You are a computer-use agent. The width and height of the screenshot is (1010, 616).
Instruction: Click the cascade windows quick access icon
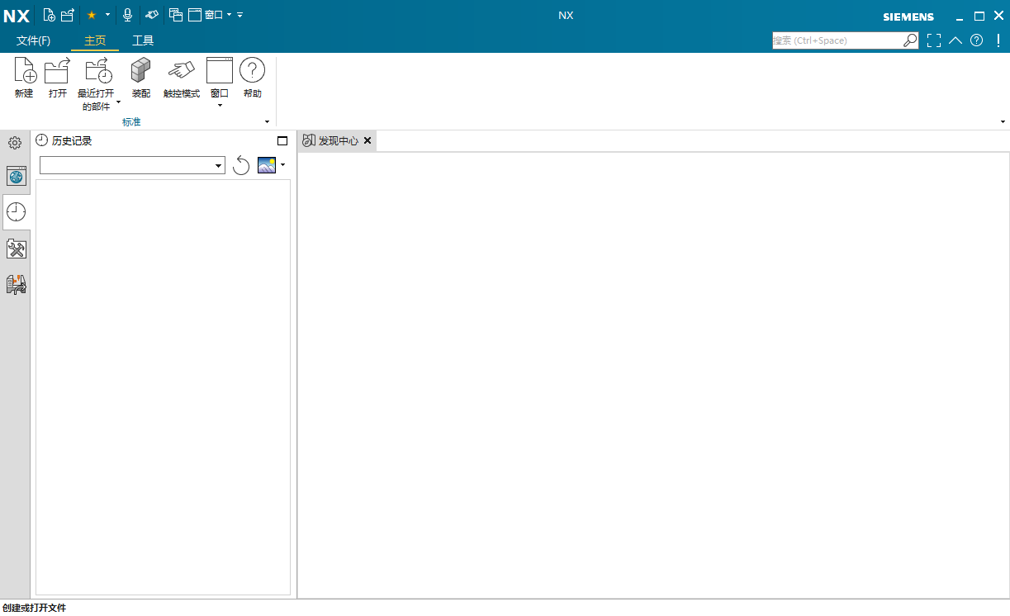pyautogui.click(x=175, y=14)
